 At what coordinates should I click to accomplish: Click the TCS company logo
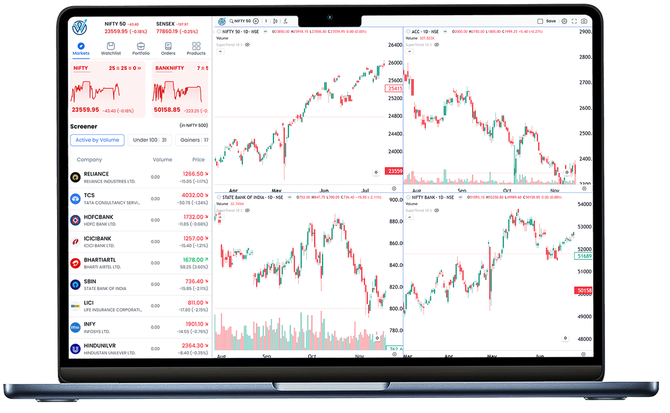[x=75, y=199]
